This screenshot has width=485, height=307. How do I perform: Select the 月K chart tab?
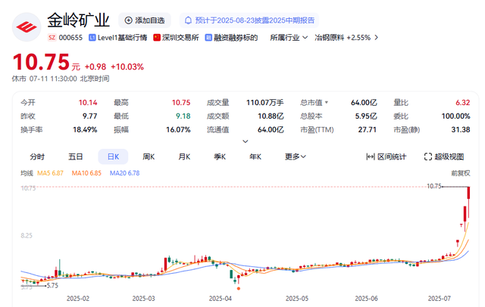[184, 157]
